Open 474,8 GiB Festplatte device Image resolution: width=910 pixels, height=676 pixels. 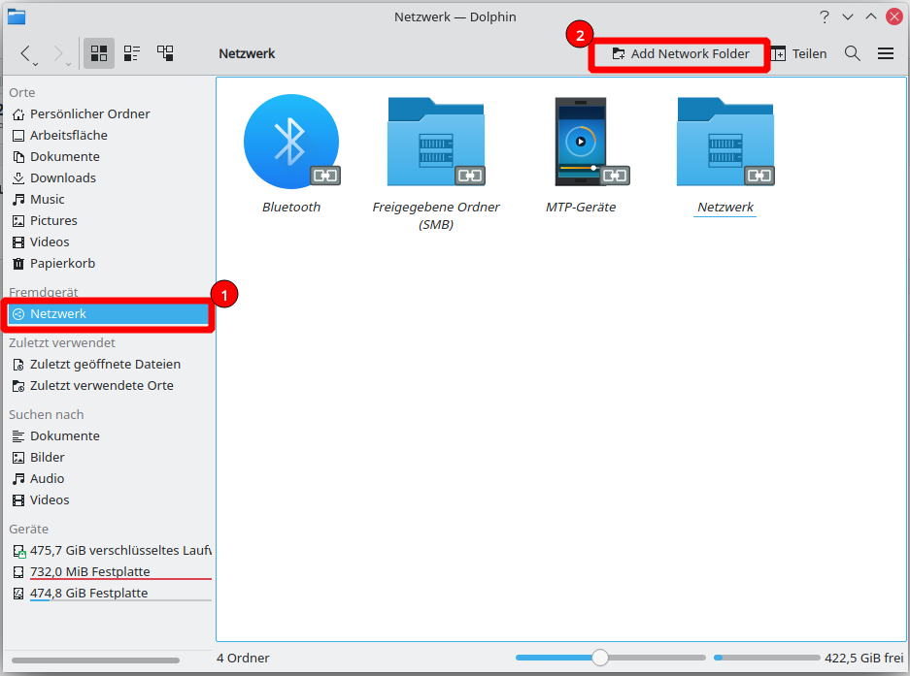(108, 594)
